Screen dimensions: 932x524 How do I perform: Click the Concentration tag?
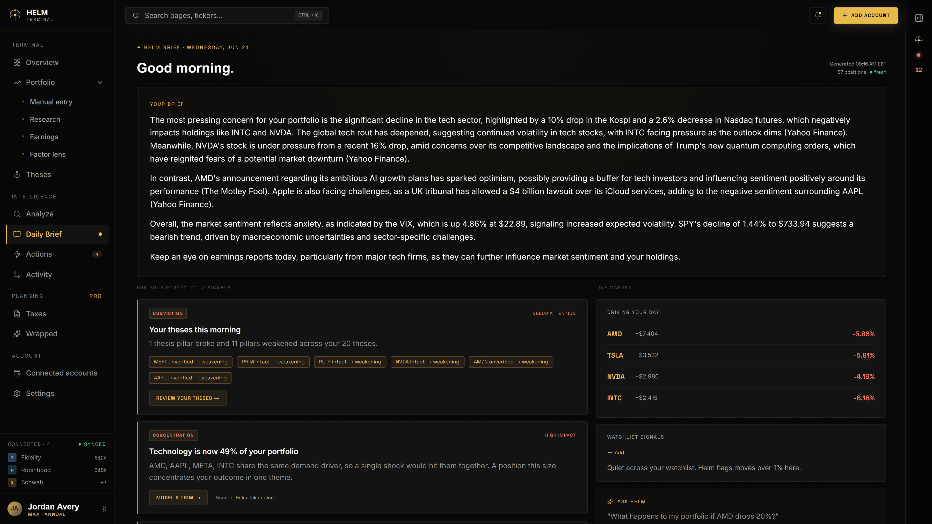coord(173,435)
